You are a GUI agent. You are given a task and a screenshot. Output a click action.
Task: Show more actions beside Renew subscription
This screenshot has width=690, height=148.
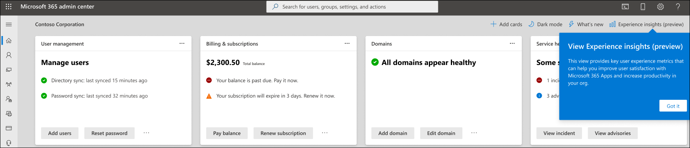click(x=325, y=133)
